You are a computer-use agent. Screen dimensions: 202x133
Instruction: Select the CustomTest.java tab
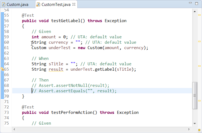pos(56,5)
